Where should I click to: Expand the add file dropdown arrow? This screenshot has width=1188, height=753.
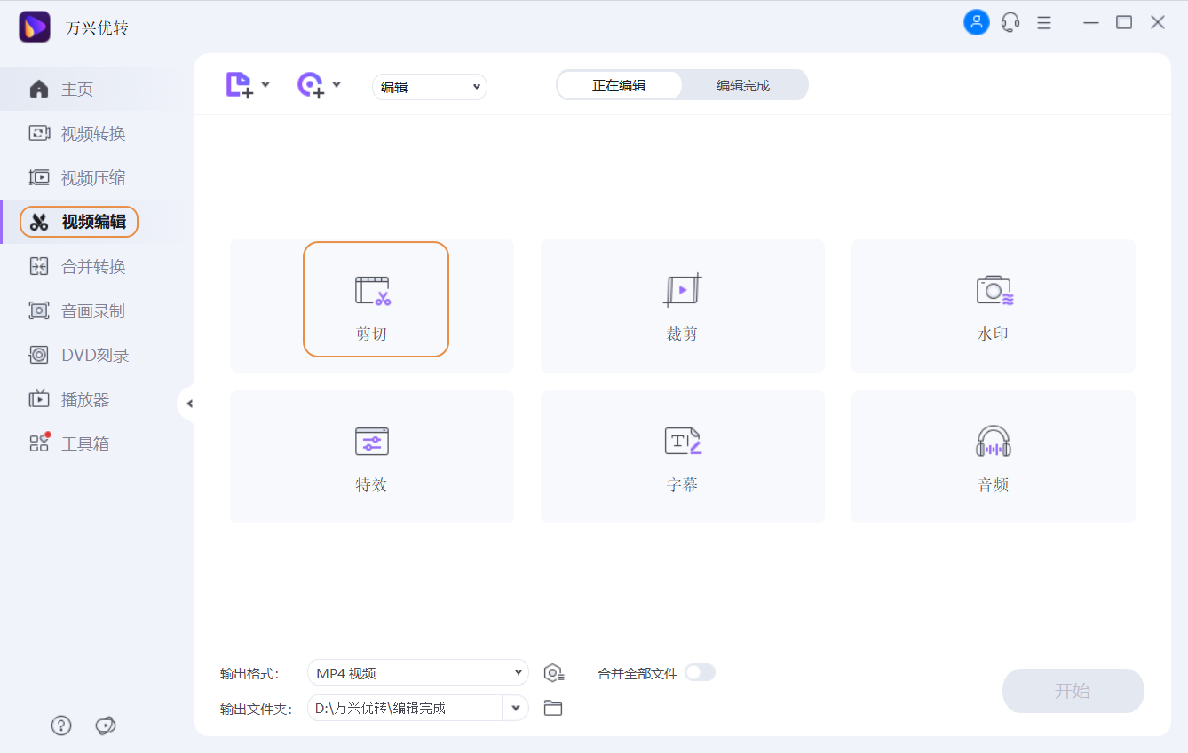[x=265, y=85]
